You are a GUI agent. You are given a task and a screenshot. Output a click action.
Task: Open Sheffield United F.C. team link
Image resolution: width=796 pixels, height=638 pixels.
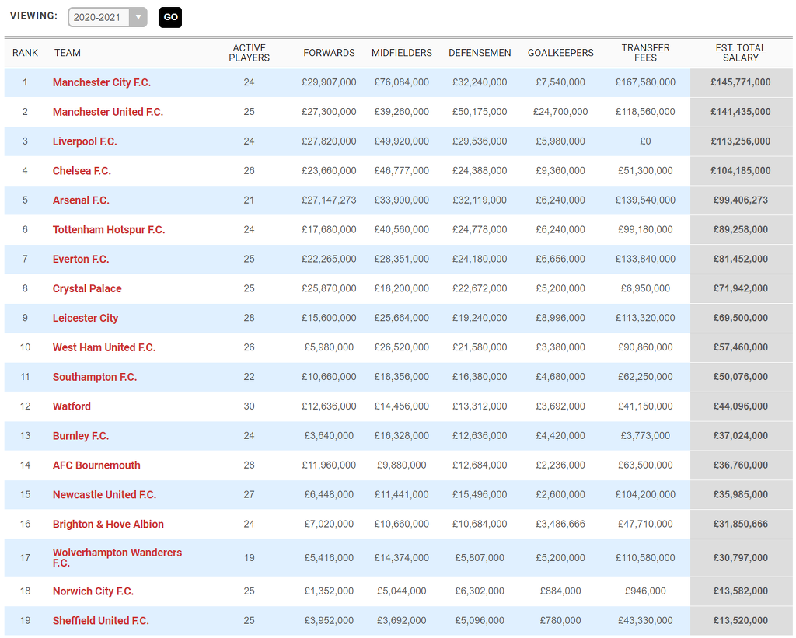pyautogui.click(x=100, y=620)
